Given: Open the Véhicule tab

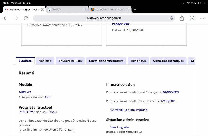Looking at the screenshot, I should [45, 61].
